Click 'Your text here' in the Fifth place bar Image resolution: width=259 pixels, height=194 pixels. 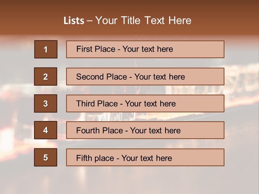click(x=147, y=158)
